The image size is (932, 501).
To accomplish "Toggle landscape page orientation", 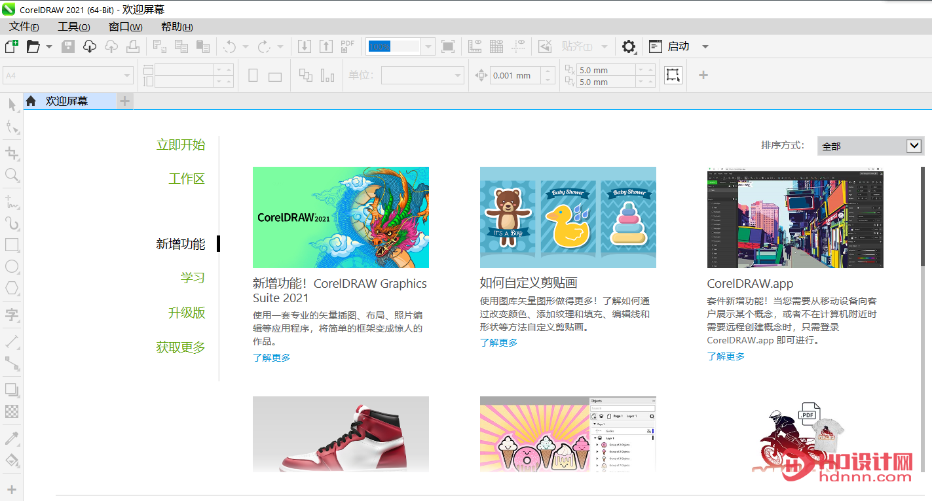I will [275, 77].
